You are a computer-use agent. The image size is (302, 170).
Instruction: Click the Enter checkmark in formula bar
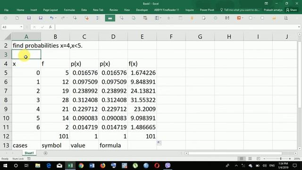tap(42, 27)
